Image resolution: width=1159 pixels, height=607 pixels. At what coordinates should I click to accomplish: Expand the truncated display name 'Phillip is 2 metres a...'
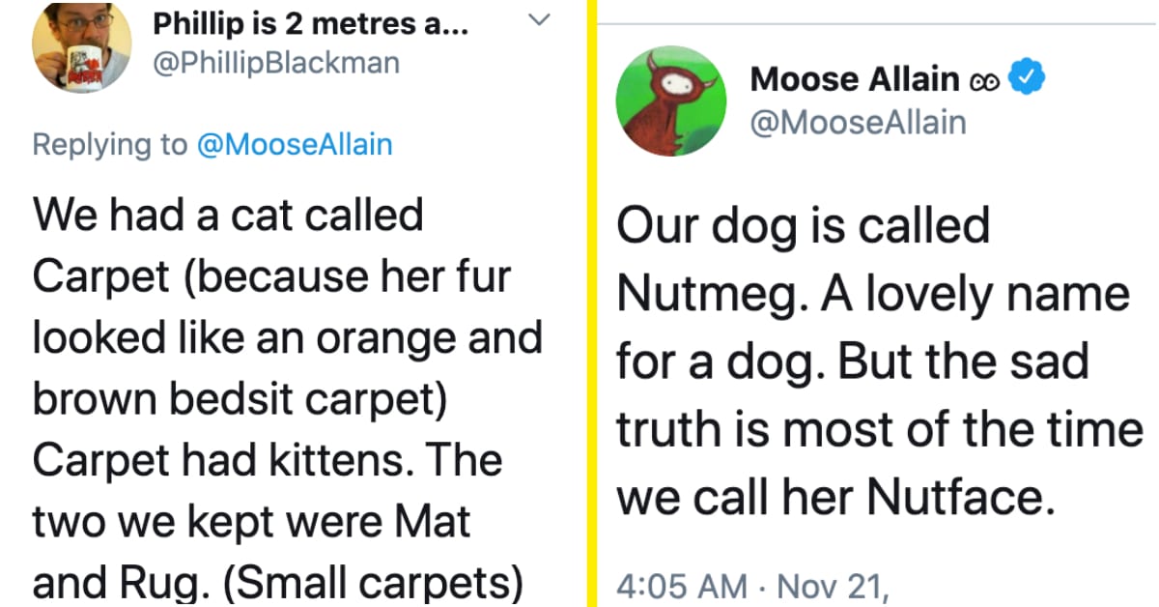(309, 24)
